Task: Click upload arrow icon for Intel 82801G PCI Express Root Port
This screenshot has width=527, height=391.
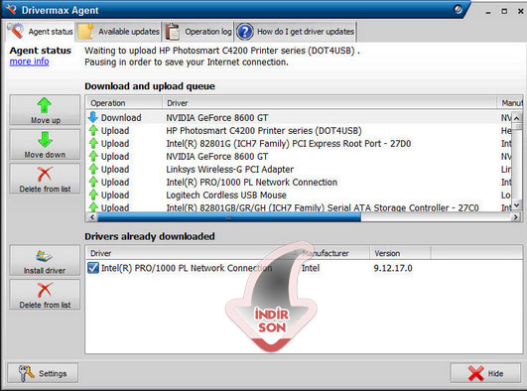Action: pos(93,143)
